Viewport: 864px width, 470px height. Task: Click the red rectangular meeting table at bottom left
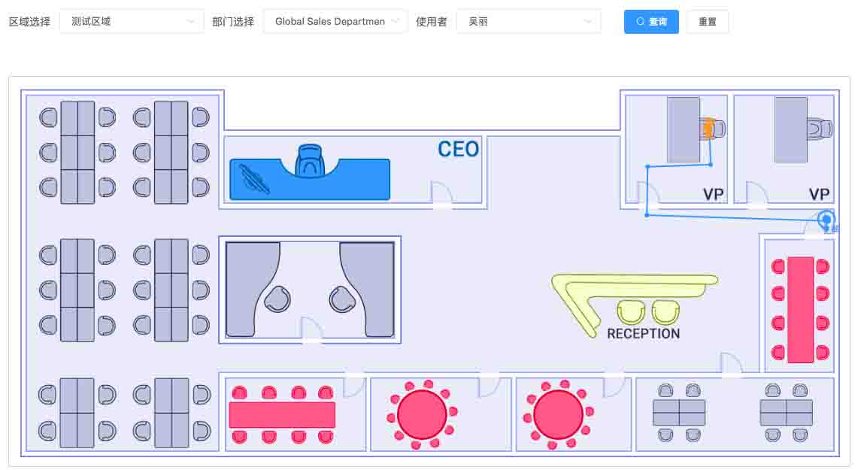pos(282,414)
